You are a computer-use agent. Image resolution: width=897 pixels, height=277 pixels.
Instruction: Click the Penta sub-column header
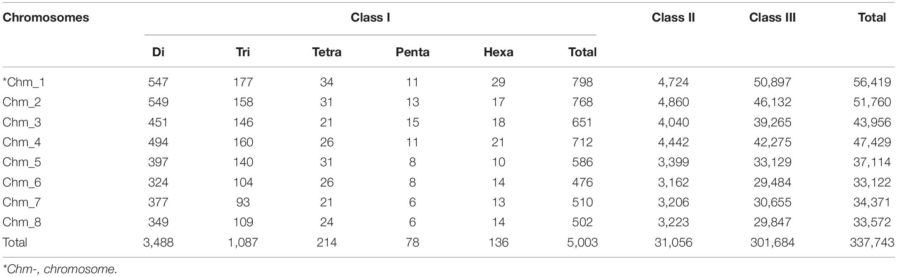[413, 52]
